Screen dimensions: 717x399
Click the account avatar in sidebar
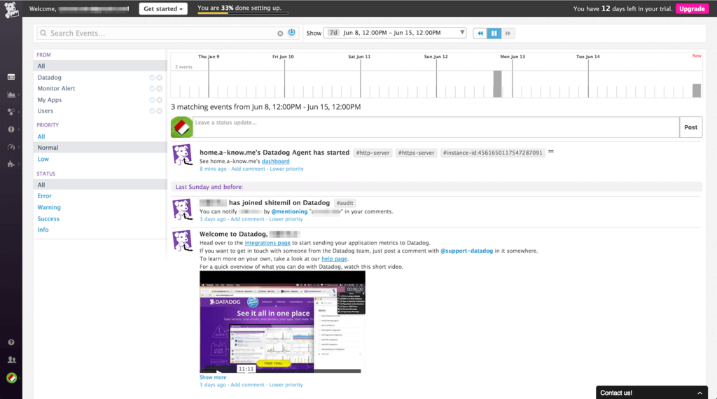pos(11,378)
